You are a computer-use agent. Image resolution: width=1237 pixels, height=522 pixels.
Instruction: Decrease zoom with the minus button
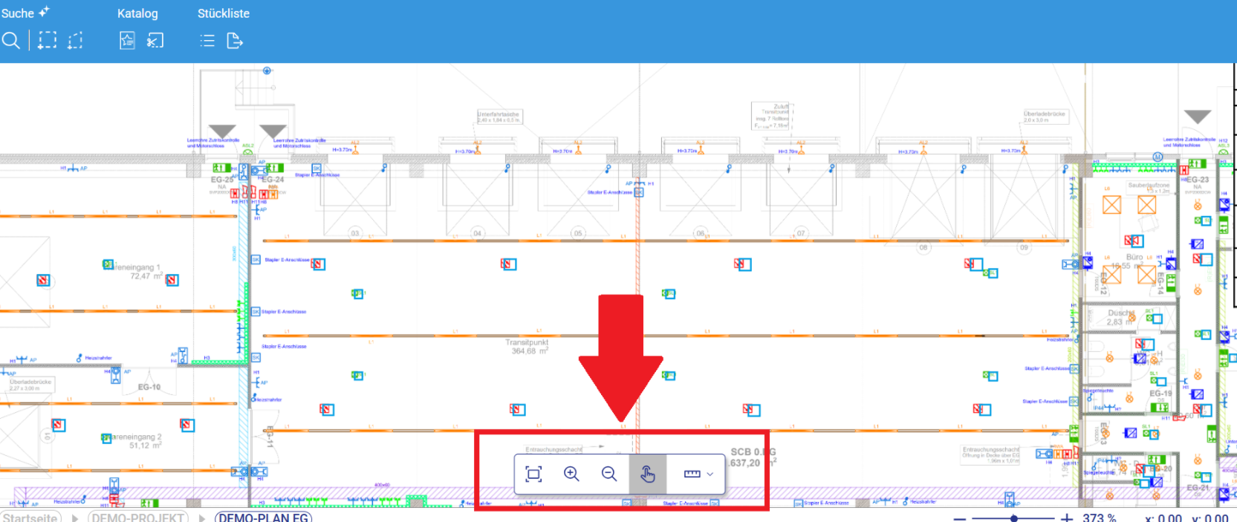[x=960, y=518]
